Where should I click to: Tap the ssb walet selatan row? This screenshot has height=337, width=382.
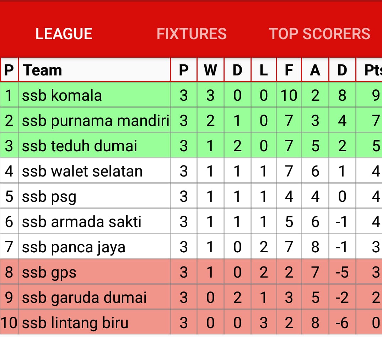click(82, 172)
